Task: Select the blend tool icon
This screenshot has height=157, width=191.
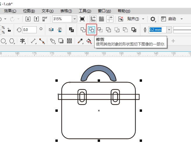Action: (52, 41)
